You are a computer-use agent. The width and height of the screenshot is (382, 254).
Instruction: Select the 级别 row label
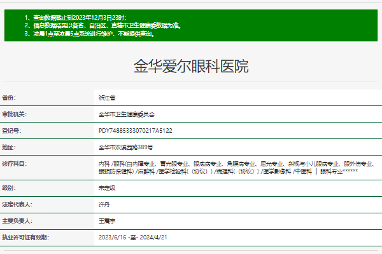(9, 189)
